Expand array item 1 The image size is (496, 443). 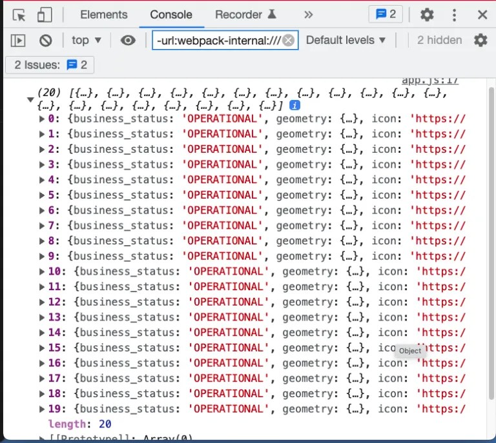tap(42, 134)
